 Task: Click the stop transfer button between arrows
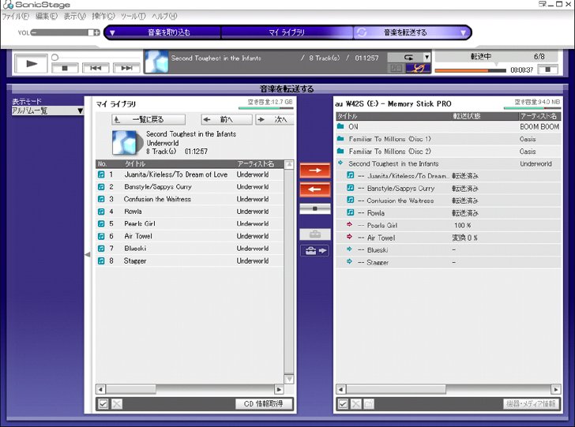[314, 208]
